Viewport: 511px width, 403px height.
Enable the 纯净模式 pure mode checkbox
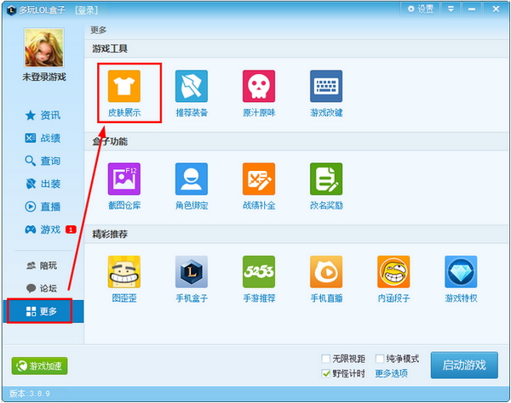(x=380, y=359)
